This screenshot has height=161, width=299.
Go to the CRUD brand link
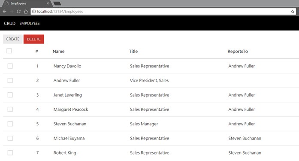click(x=10, y=24)
